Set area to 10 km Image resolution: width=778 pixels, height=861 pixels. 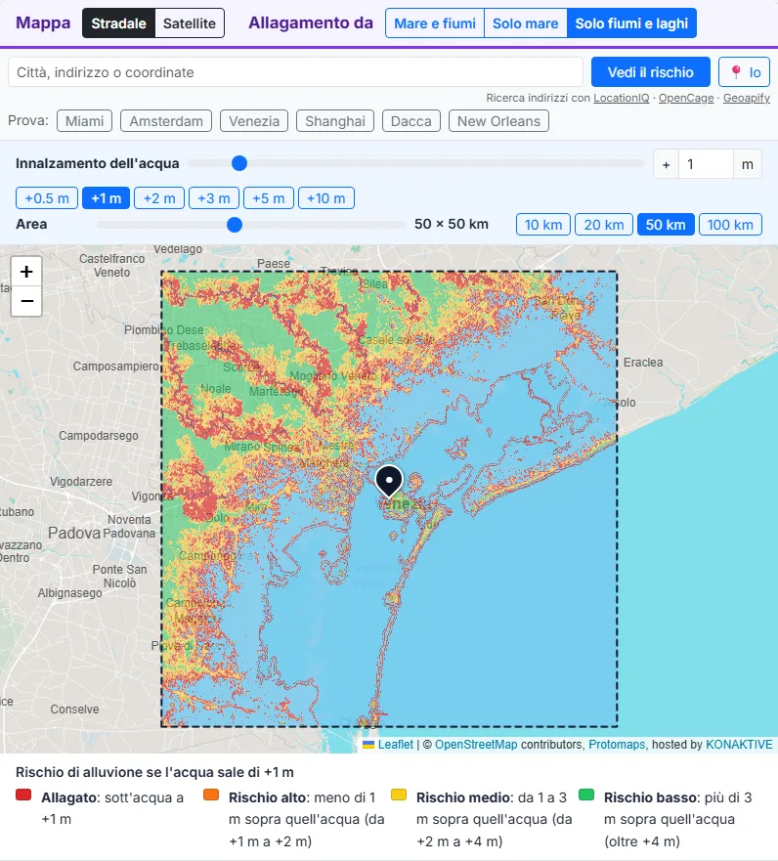543,225
